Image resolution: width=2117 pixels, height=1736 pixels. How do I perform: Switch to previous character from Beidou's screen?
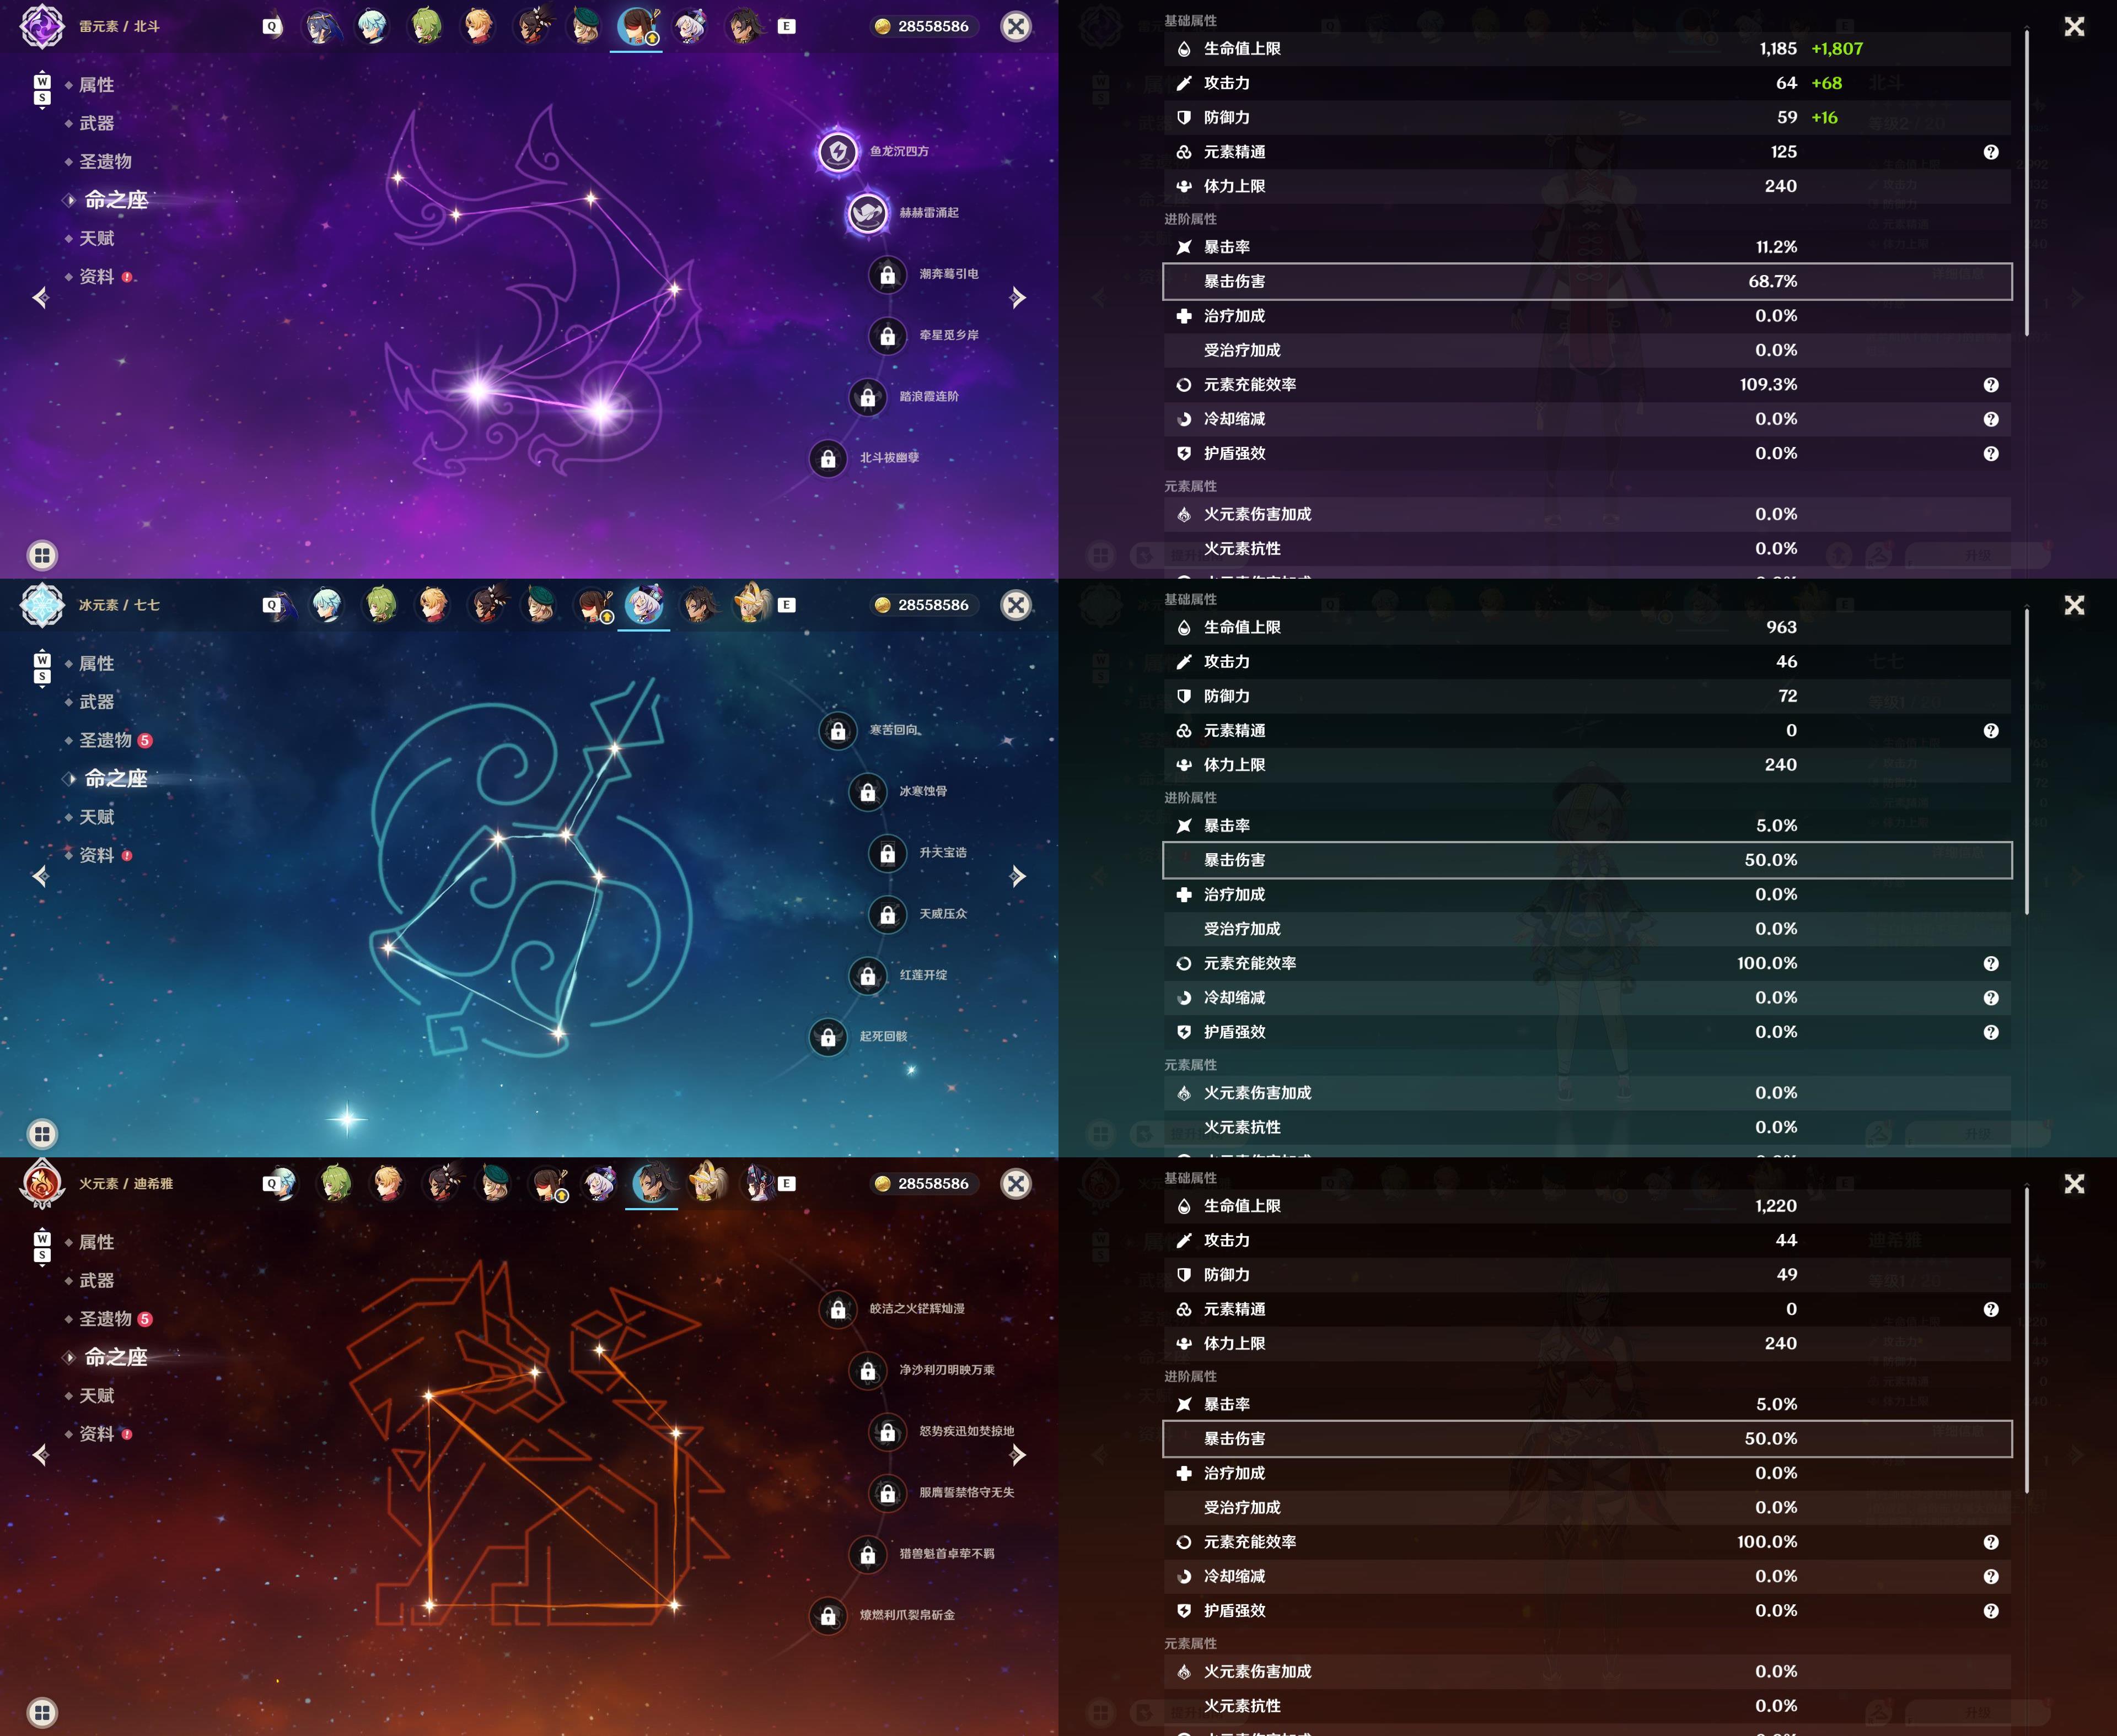[40, 298]
